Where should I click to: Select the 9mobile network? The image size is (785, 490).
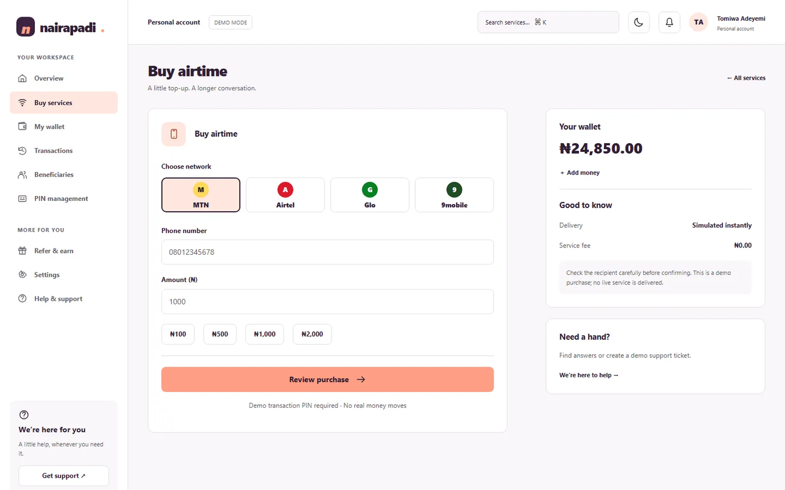pos(454,195)
